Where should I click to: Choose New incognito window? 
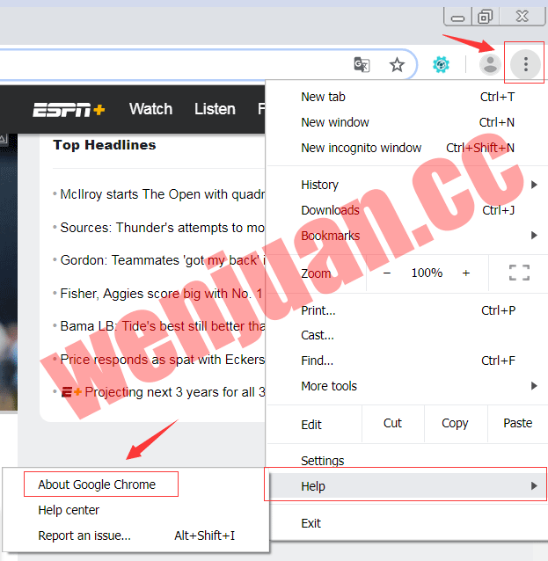pos(362,148)
